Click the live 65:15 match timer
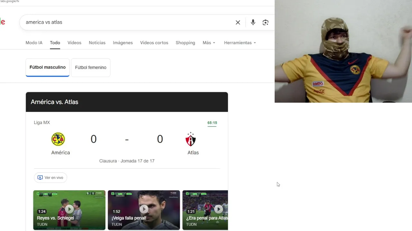 212,123
